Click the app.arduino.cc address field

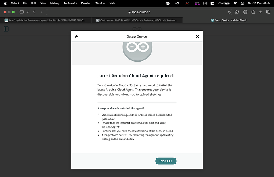point(139,12)
